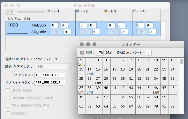This screenshot has width=188, height=119.
Task: Select limiter channel 1 cell with Lmt
Action: pos(81,62)
